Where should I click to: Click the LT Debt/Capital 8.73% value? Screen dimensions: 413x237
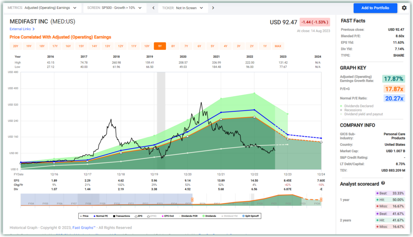[x=400, y=164]
